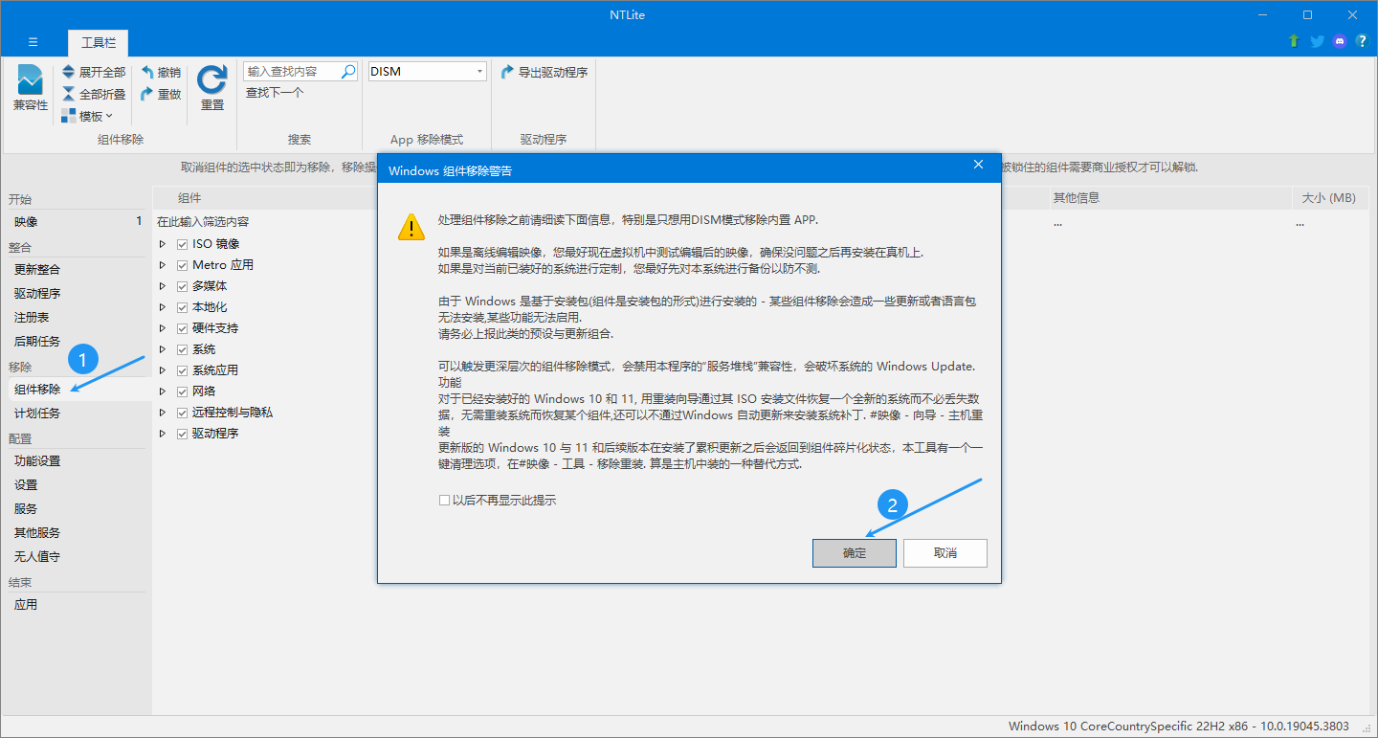Open 服务 in the sidebar
Image resolution: width=1378 pixels, height=738 pixels.
coord(77,509)
